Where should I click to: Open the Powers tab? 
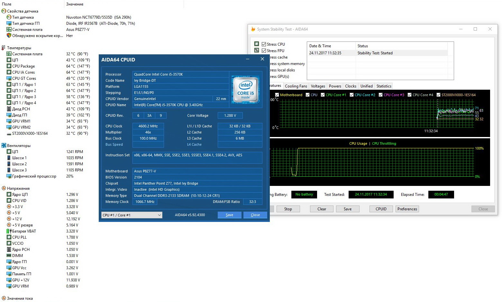335,86
